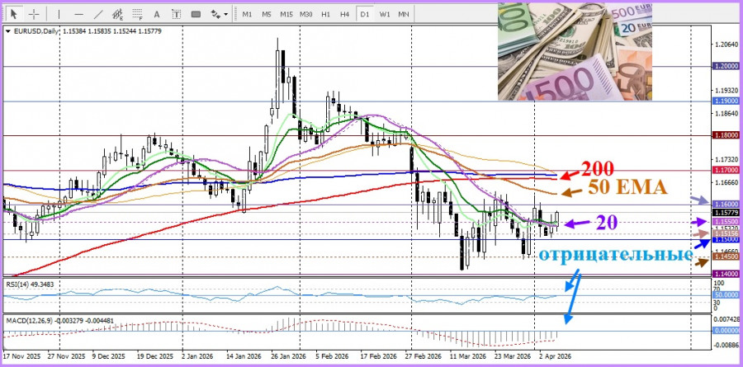The image size is (743, 367).
Task: Select the trendline drawing tool
Action: (x=99, y=14)
